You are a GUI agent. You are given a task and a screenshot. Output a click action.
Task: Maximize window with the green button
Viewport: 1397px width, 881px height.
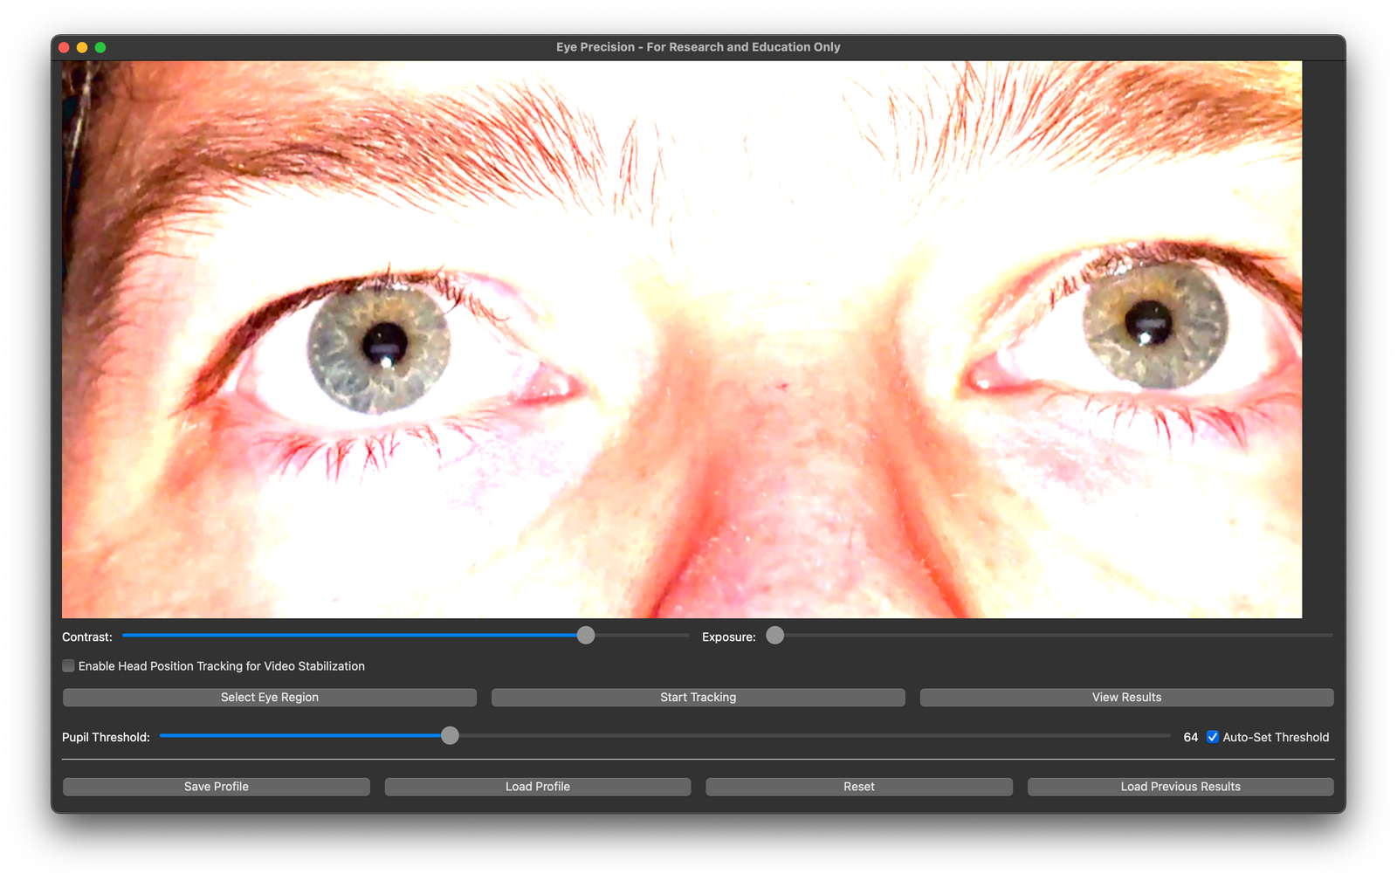coord(100,47)
